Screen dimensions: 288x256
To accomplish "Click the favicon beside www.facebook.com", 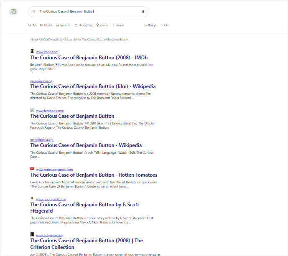I will 32,110.
